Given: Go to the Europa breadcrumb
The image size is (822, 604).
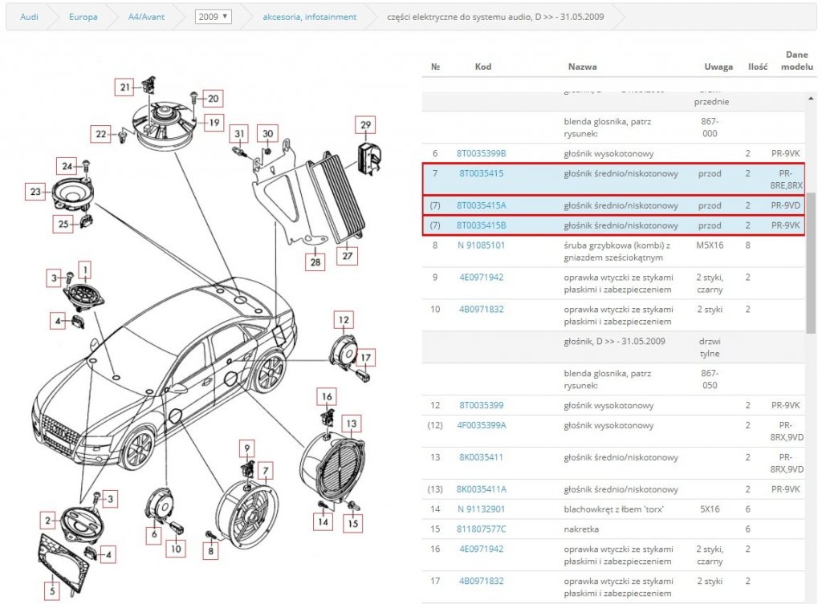Looking at the screenshot, I should pos(83,17).
